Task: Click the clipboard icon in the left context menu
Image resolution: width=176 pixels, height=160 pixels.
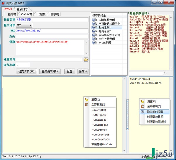Action: 87,105
